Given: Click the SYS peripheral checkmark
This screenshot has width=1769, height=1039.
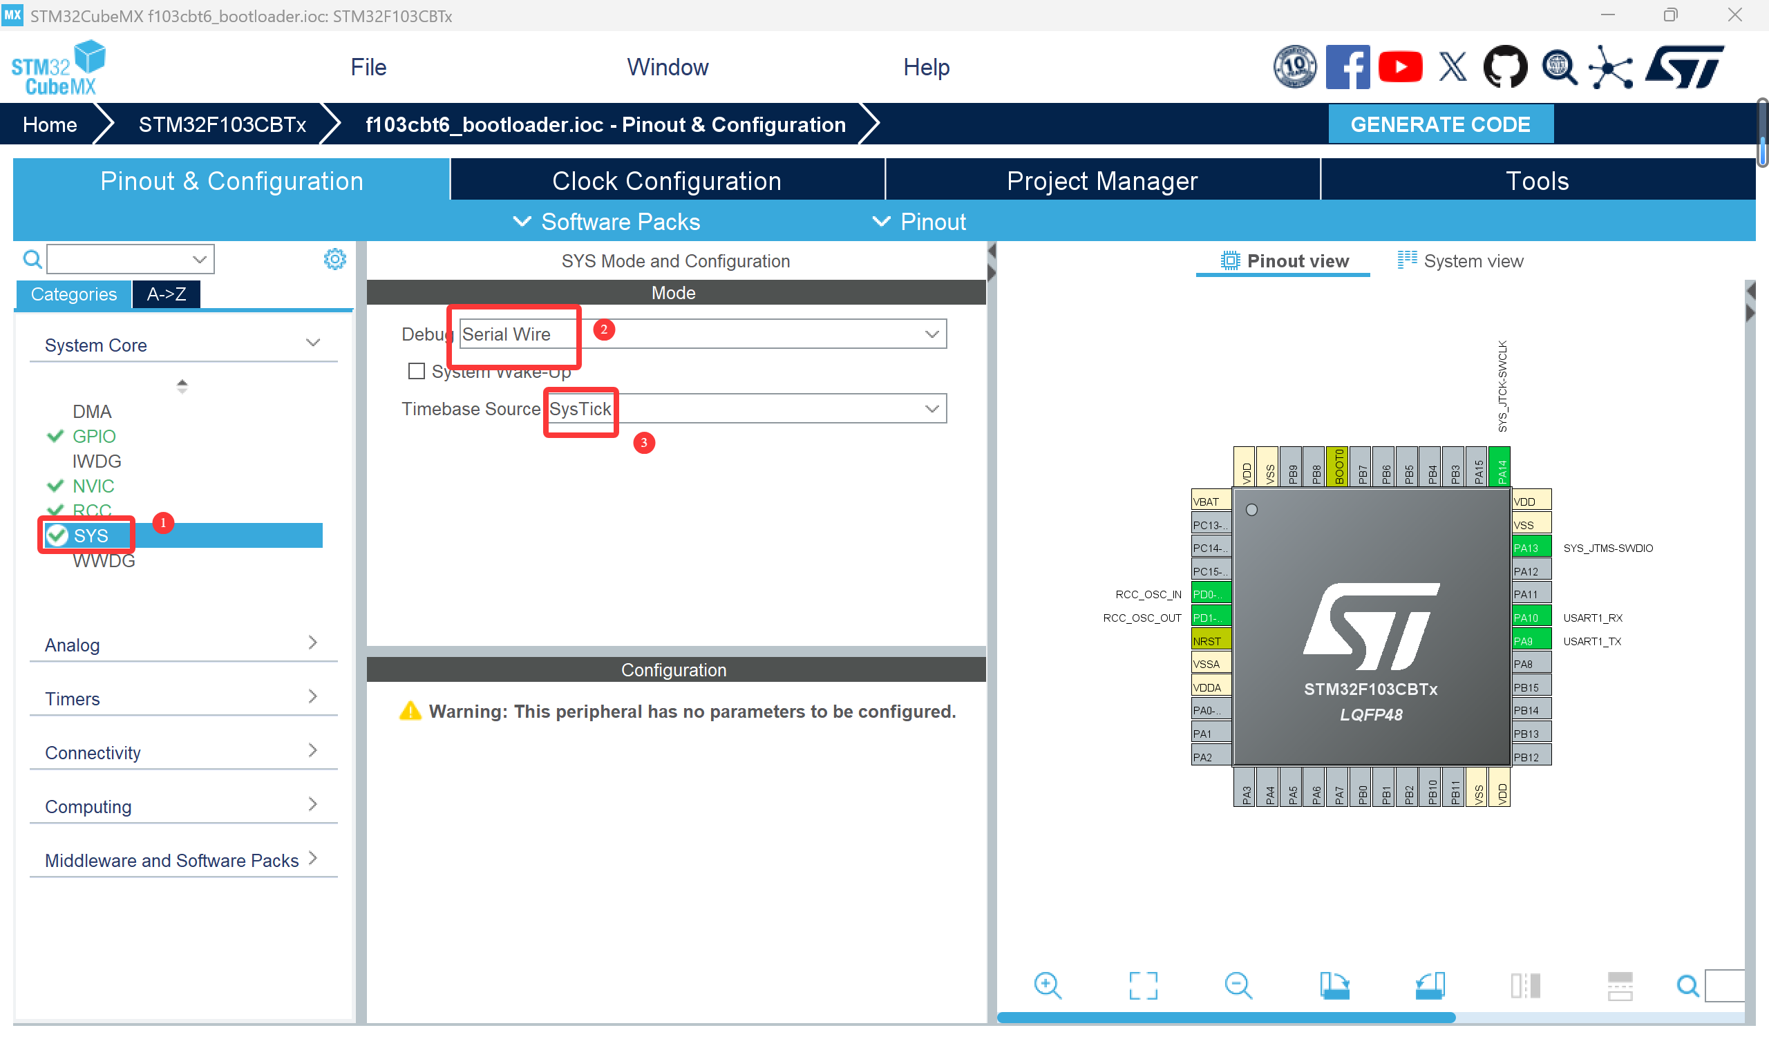Looking at the screenshot, I should tap(56, 535).
